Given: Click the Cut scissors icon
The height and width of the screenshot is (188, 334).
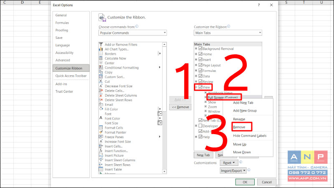Looking at the screenshot, I should (101, 81).
